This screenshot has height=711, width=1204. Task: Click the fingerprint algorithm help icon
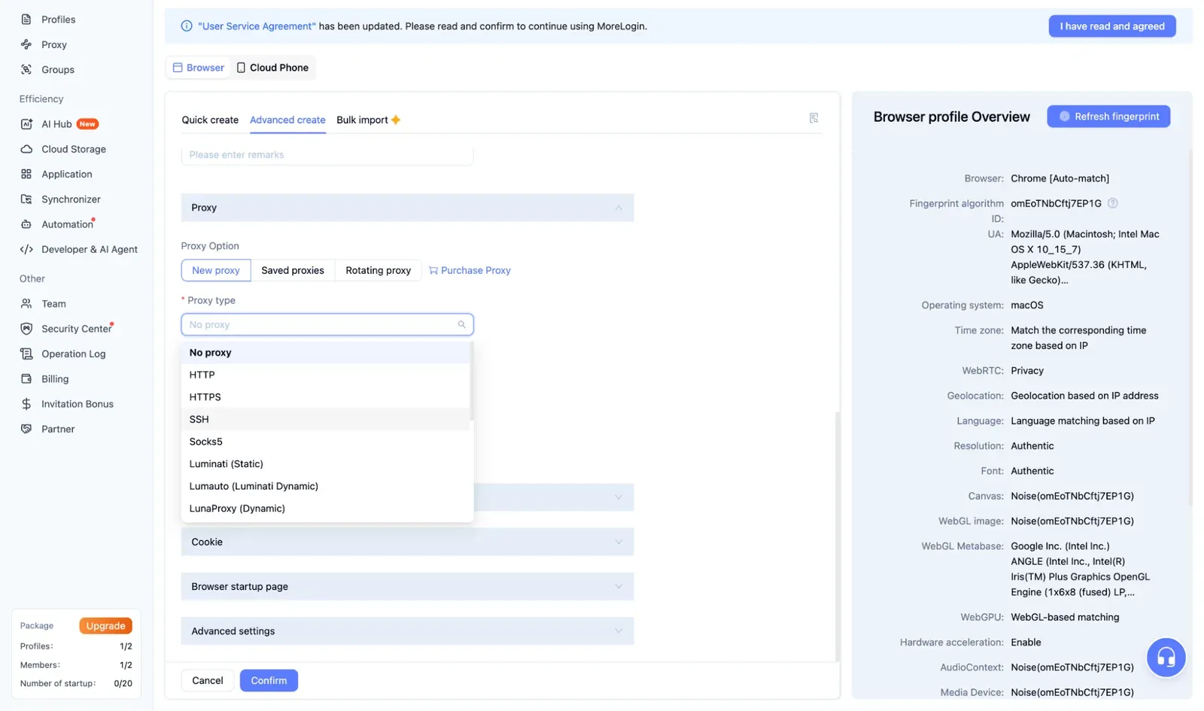point(1112,203)
